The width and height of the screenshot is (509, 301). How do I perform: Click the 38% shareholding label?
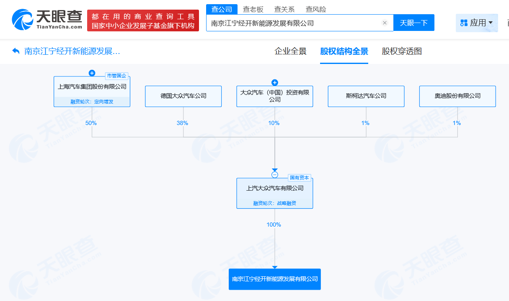[182, 123]
